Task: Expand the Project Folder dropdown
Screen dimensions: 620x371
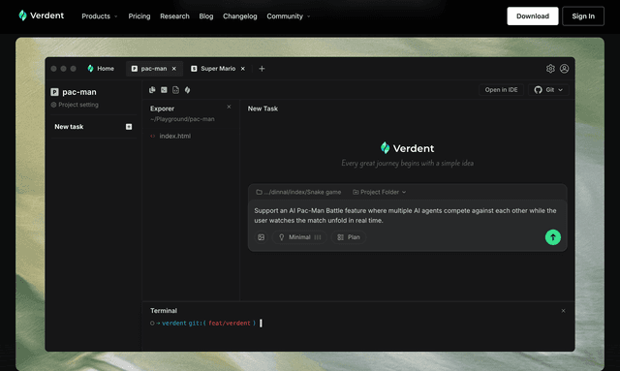Action: tap(379, 192)
